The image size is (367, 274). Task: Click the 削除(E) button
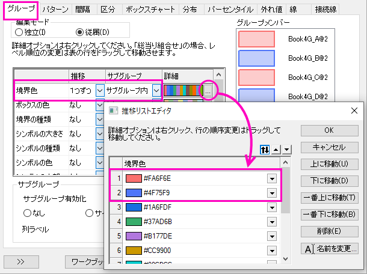point(329,231)
